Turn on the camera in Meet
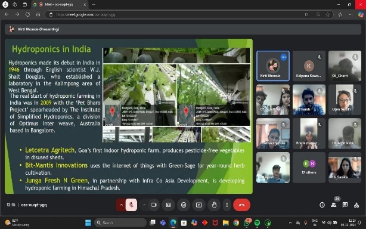Viewport: 366px width, 229px height. [154, 205]
